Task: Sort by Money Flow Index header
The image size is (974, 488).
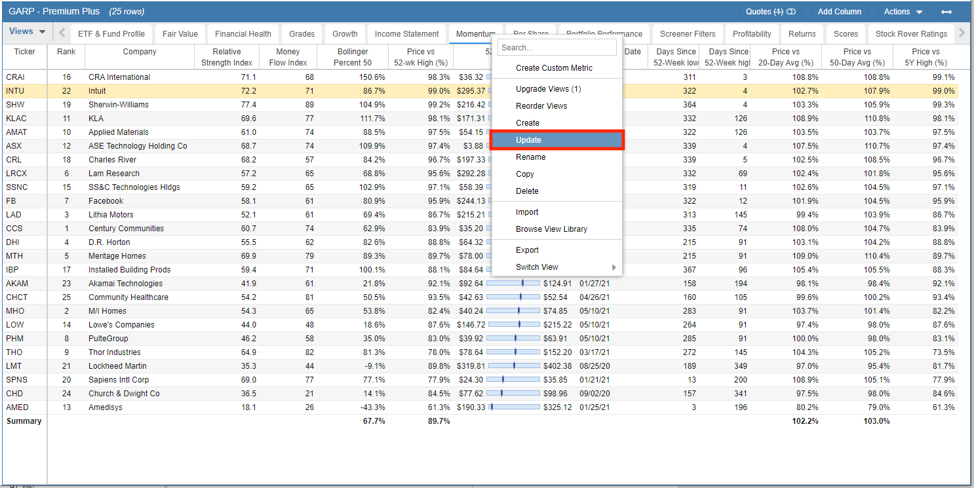Action: point(288,57)
